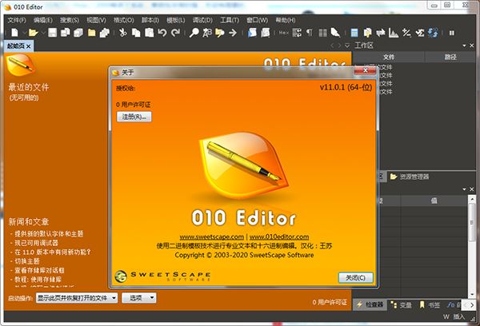Toggle linefeed display icon
The image size is (480, 326).
tap(297, 33)
